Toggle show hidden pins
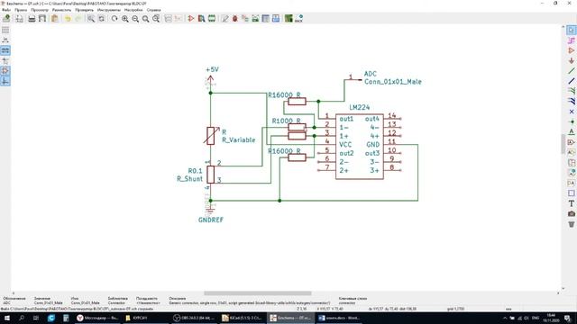The height and width of the screenshot is (324, 577). (x=5, y=70)
